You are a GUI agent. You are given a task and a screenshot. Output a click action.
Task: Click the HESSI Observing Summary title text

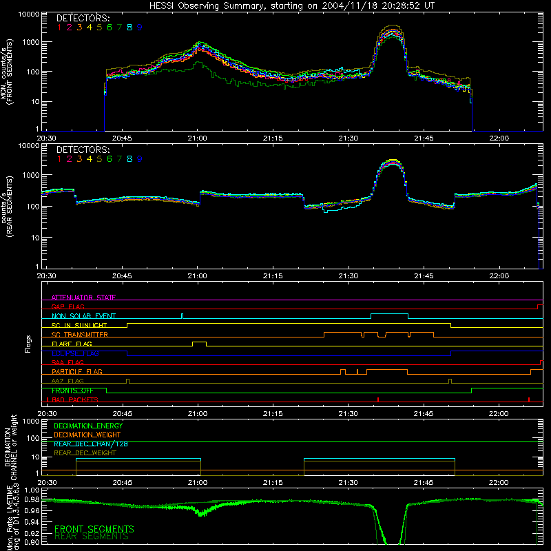[291, 6]
